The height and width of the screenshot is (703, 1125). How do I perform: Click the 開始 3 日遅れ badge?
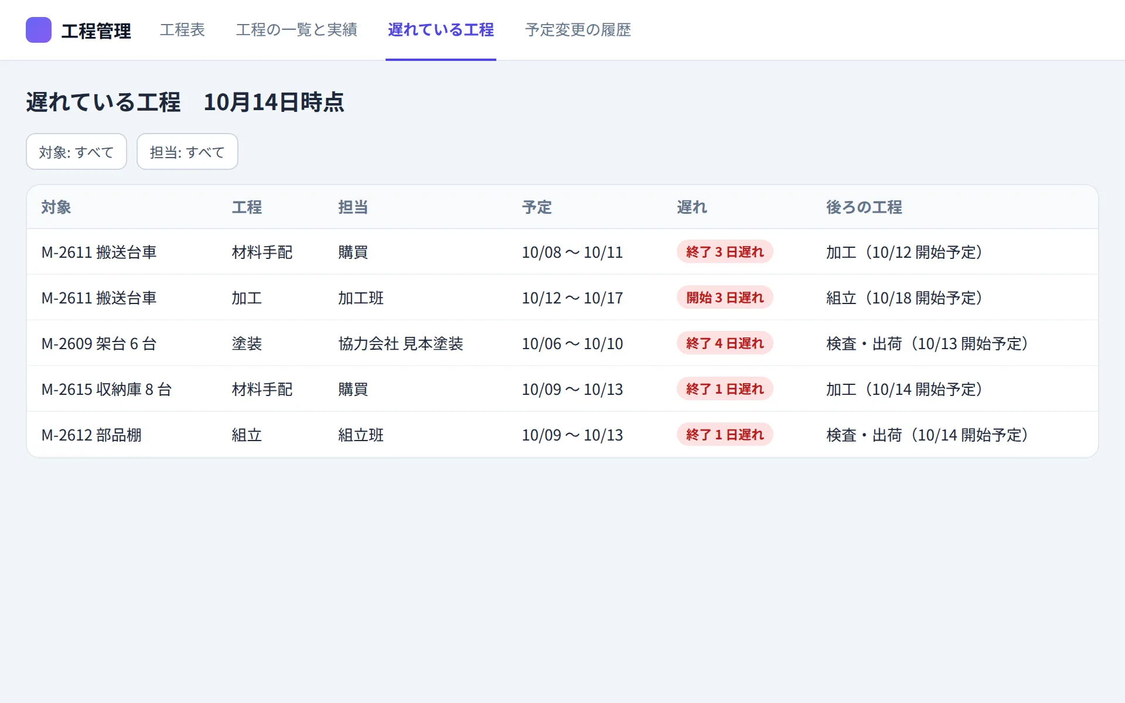pyautogui.click(x=725, y=298)
